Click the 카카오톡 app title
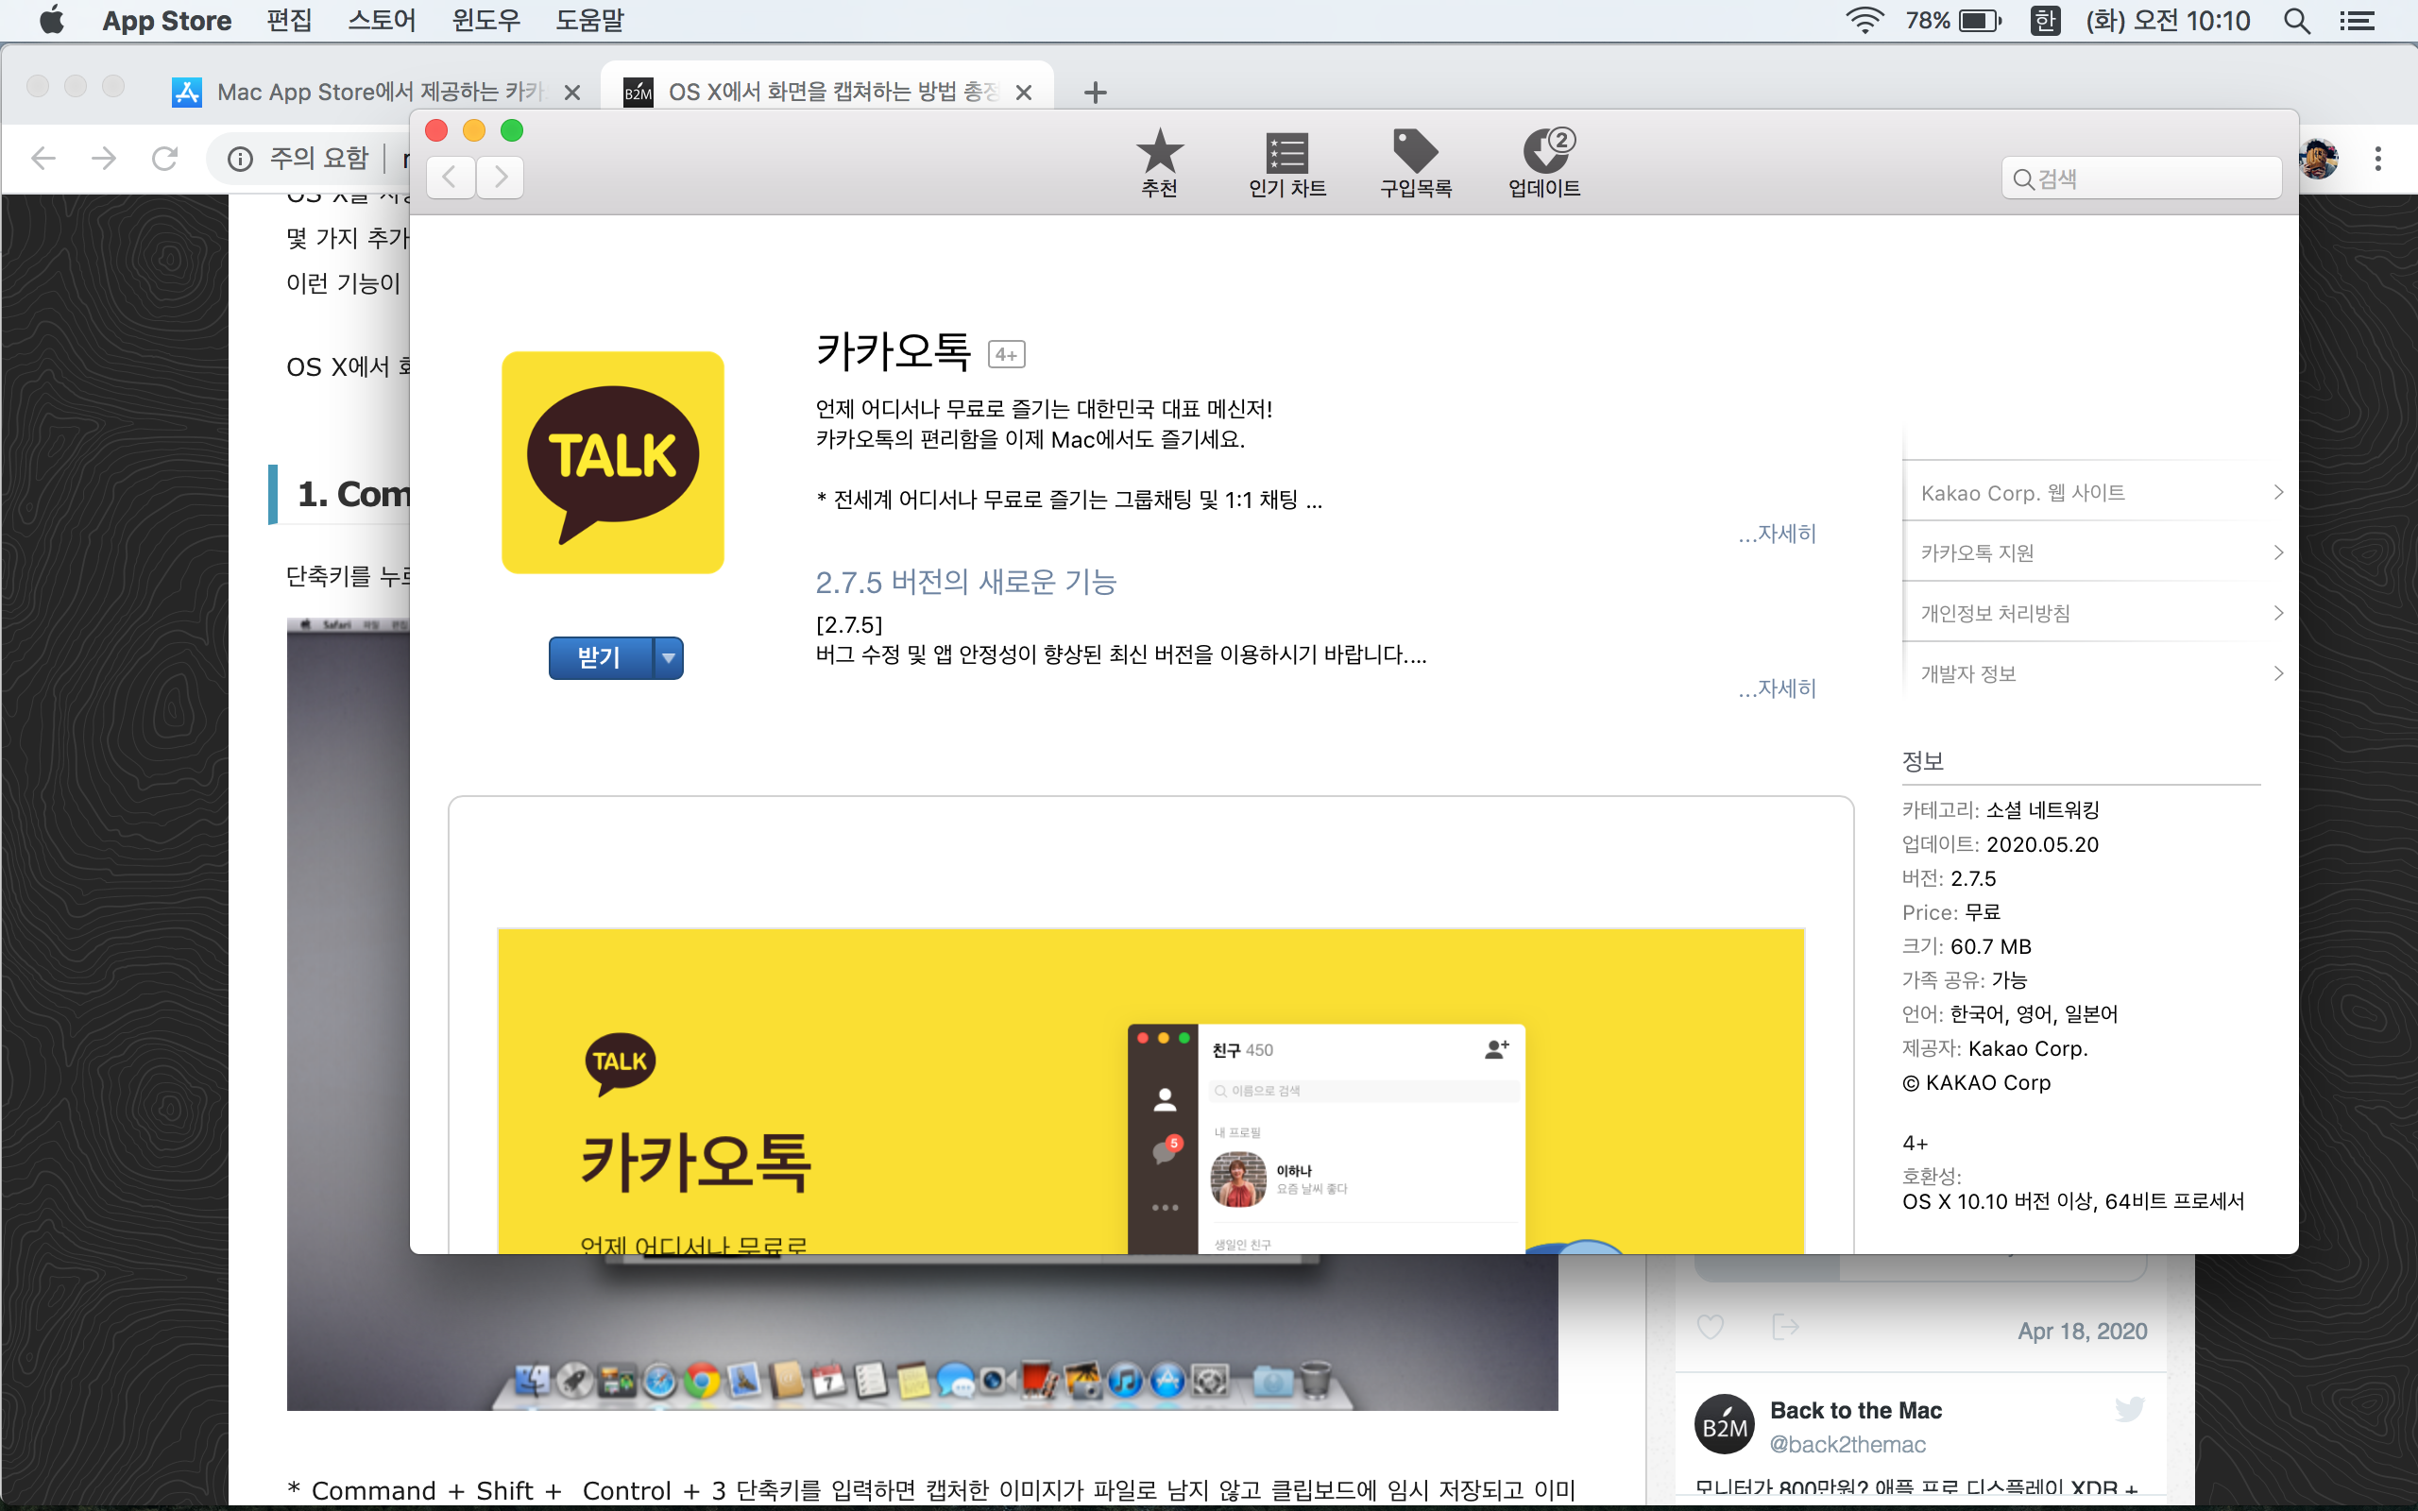This screenshot has height=1511, width=2418. click(x=894, y=351)
